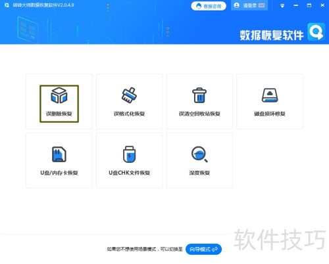Select the U盘CHK文件恢复 USB drive icon

[x=129, y=154]
